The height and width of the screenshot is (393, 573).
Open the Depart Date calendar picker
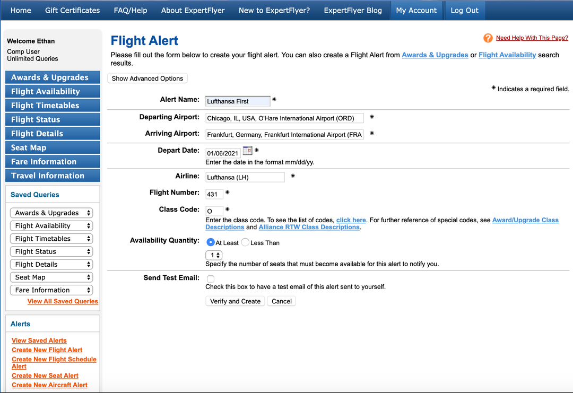[x=247, y=151]
